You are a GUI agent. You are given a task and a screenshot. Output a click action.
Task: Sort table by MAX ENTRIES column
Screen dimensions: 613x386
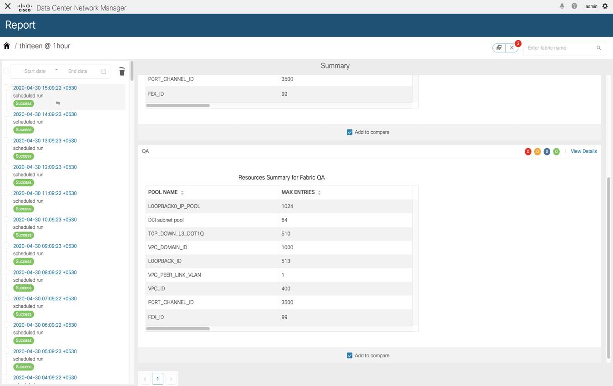click(319, 192)
